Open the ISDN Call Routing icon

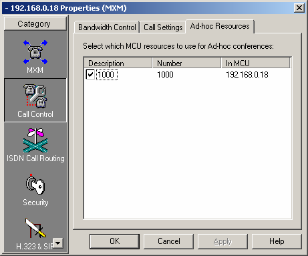(35, 140)
